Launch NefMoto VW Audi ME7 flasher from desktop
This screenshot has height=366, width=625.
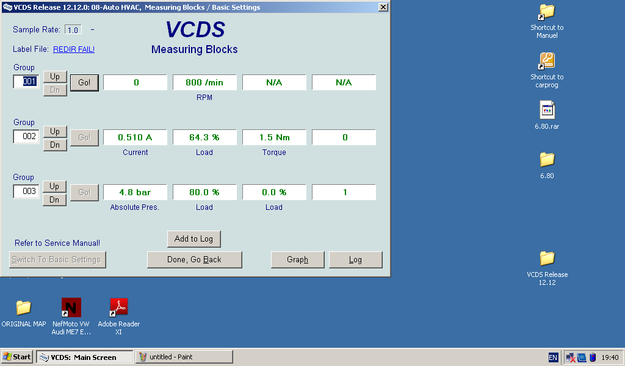point(71,308)
